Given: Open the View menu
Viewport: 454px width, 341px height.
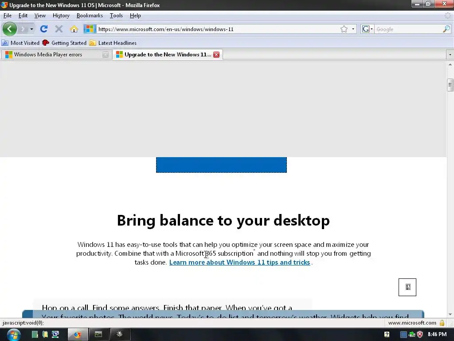Looking at the screenshot, I should (x=40, y=16).
